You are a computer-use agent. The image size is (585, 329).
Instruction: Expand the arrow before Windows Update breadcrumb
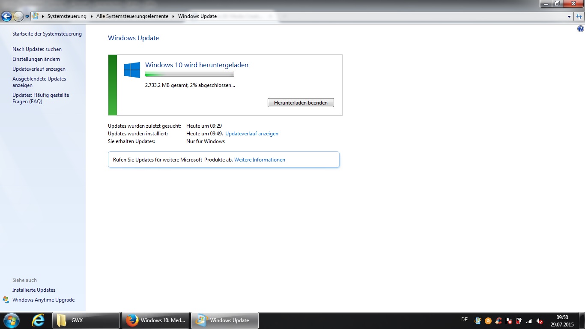pyautogui.click(x=173, y=16)
